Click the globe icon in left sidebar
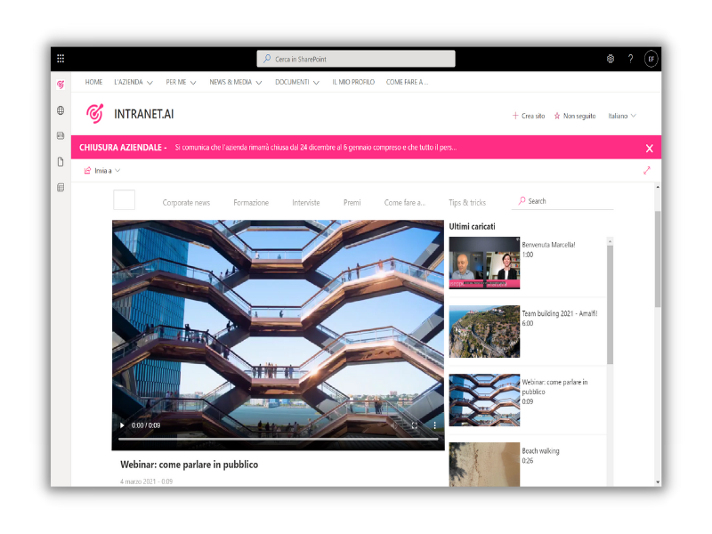This screenshot has width=712, height=534. pos(61,111)
